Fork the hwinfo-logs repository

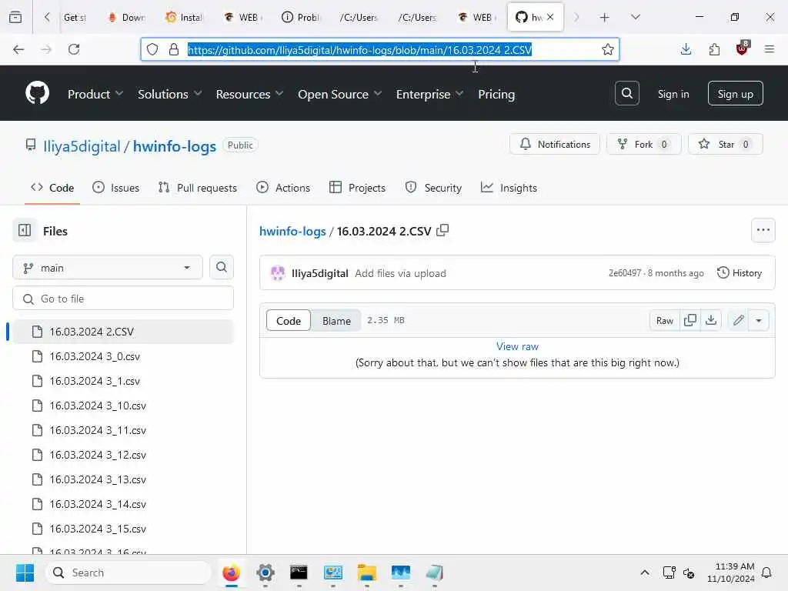point(643,144)
